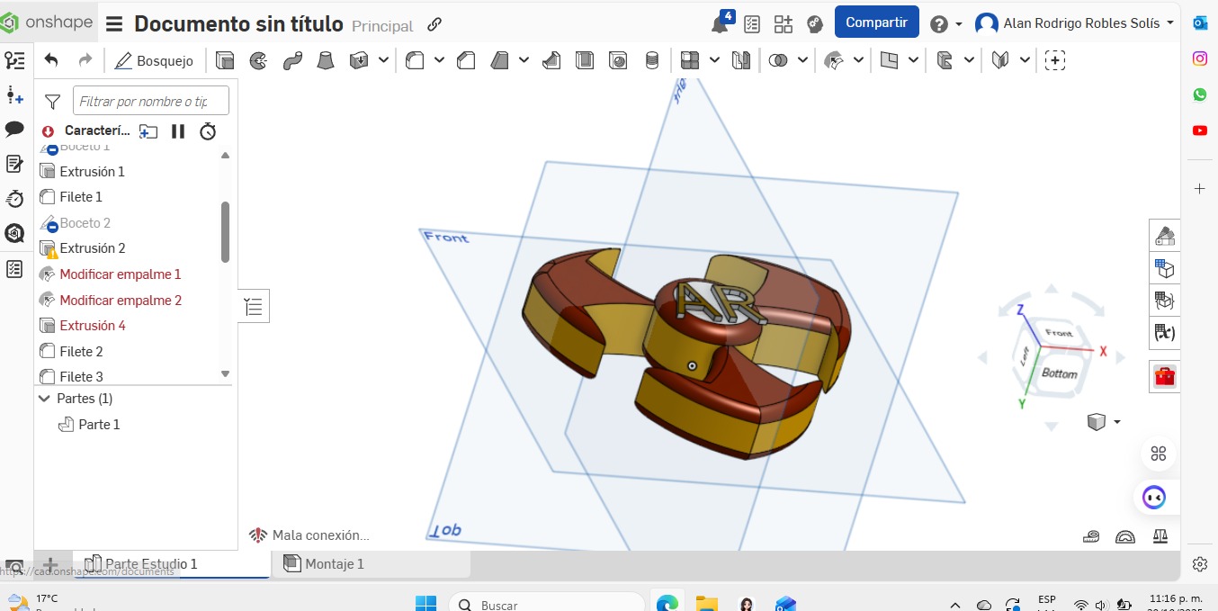Click the Front face of view cube

(1060, 333)
